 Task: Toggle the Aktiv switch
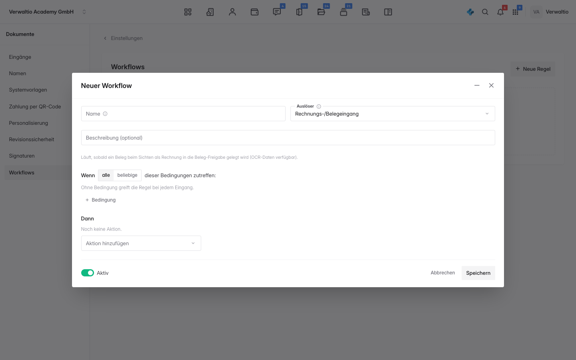(88, 273)
